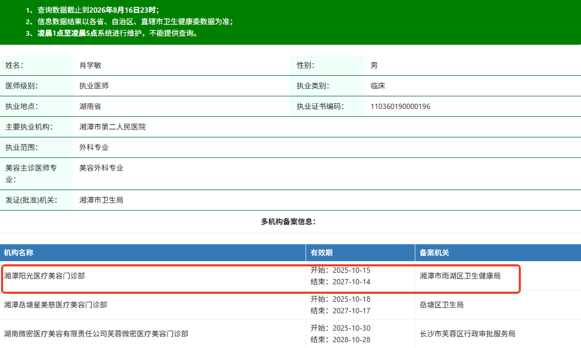Select the 湘潭岳塘星美慈医疗美容门诊部 row name

[55, 305]
